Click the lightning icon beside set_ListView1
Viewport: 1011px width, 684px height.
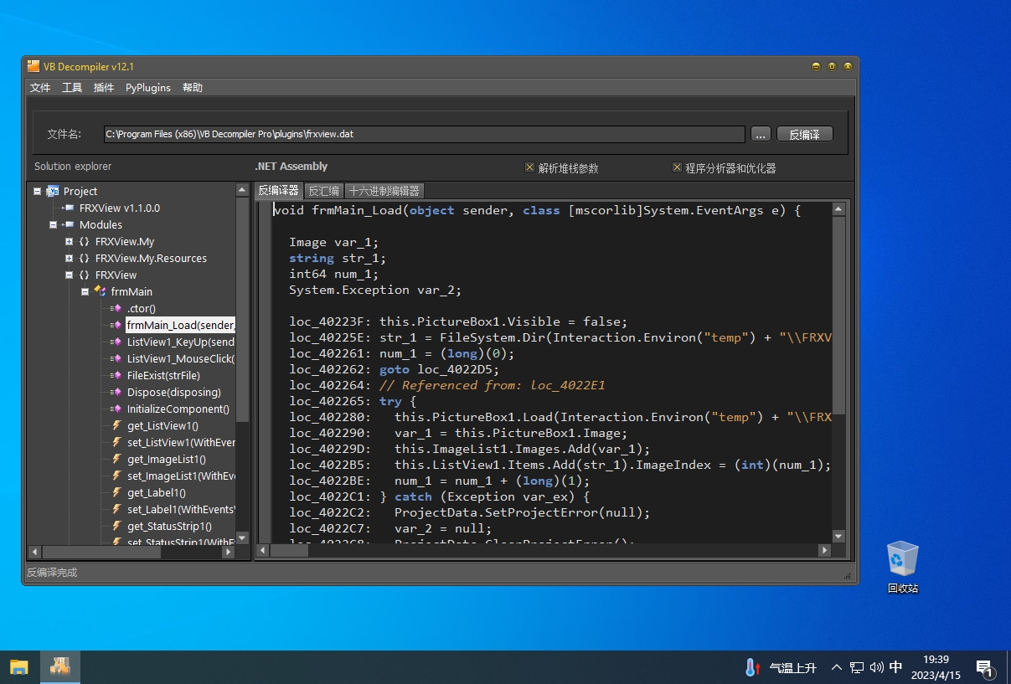(x=117, y=442)
